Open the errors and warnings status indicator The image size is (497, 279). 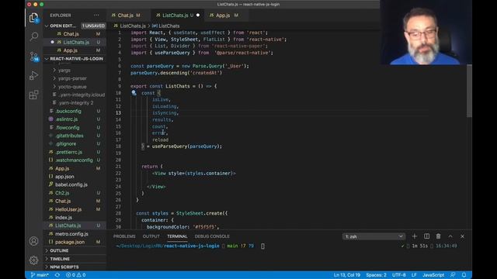(75, 275)
